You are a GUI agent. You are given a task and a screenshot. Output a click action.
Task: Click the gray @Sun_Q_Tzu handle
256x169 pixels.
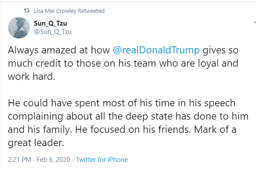53,32
